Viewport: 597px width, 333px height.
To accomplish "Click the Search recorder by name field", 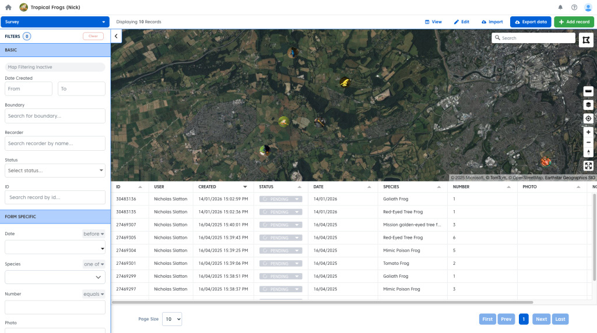I will (x=55, y=143).
